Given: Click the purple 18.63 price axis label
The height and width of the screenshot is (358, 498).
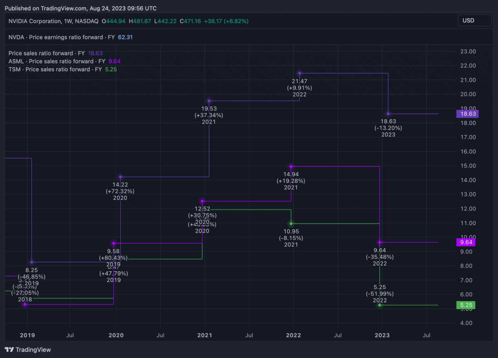Looking at the screenshot, I should point(467,114).
